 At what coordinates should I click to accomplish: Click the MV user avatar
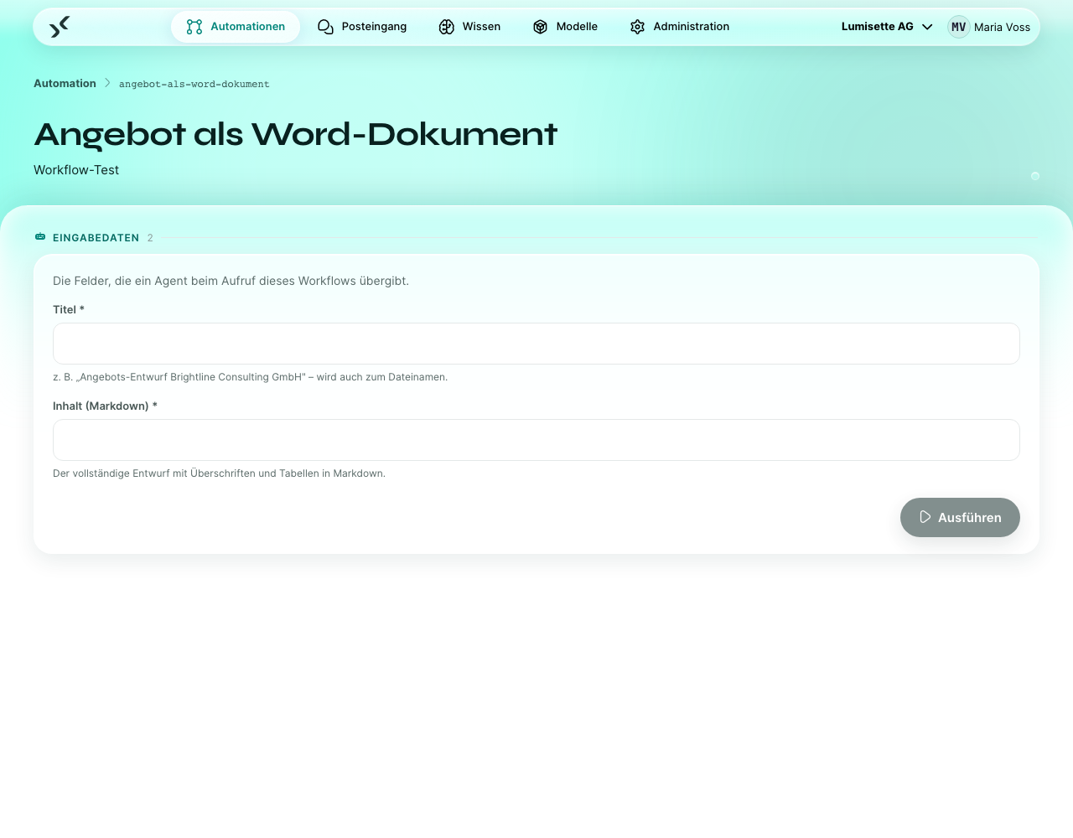pos(959,27)
